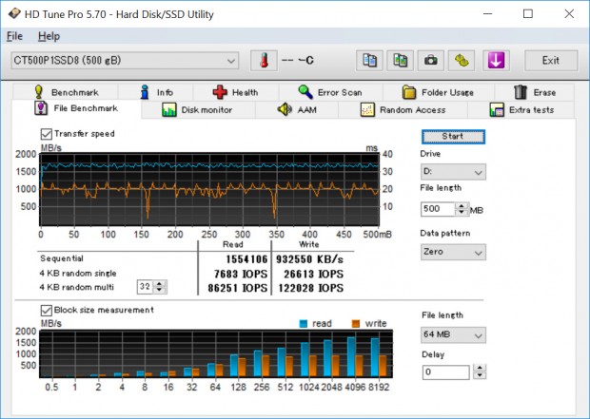Image resolution: width=590 pixels, height=419 pixels.
Task: Expand the CT500P1SSD8 disk selector dropdown
Action: (125, 61)
